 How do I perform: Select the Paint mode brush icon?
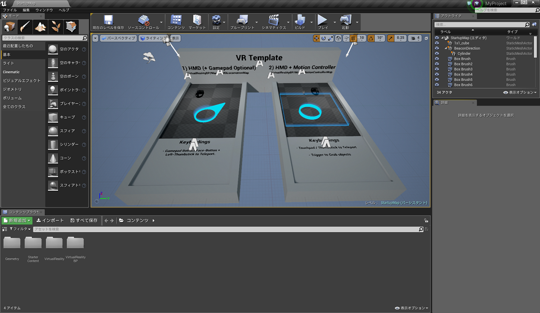[25, 27]
